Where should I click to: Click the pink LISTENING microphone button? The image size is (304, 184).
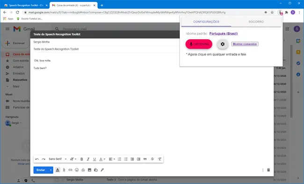[199, 44]
